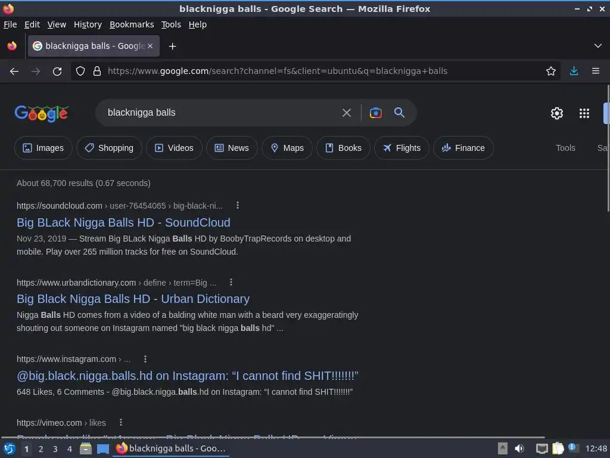
Task: Open the Urban Dictionary result title link
Action: coord(133,299)
